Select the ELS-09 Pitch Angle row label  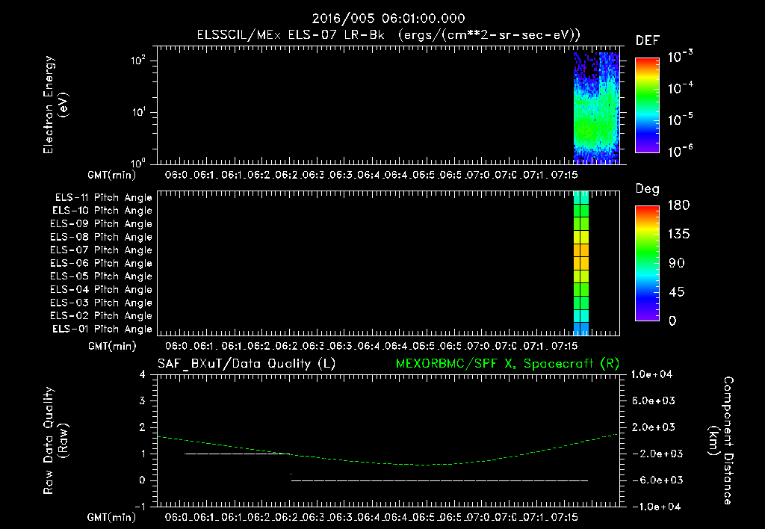(x=101, y=224)
